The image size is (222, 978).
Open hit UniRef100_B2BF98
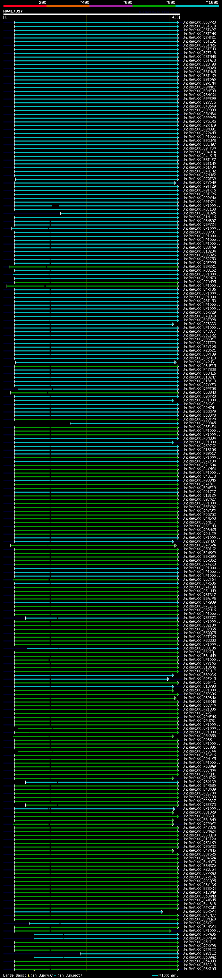(x=199, y=64)
